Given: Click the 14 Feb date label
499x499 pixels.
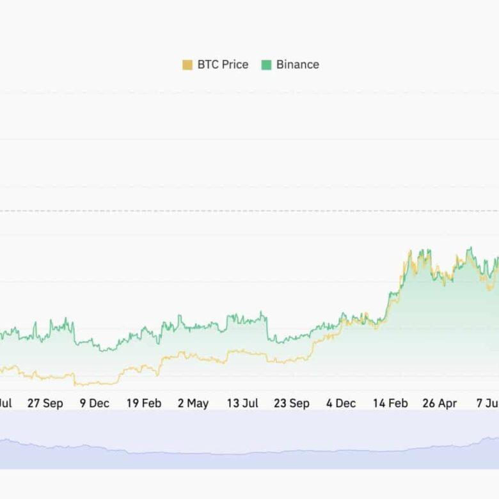Looking at the screenshot, I should tap(390, 404).
